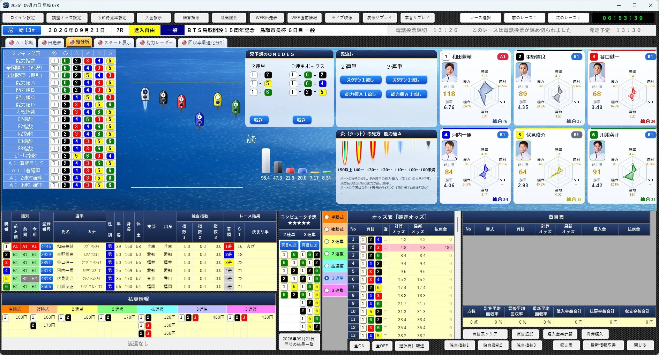Click the odds table vertical scrollbar
The height and width of the screenshot is (355, 659).
(458, 274)
